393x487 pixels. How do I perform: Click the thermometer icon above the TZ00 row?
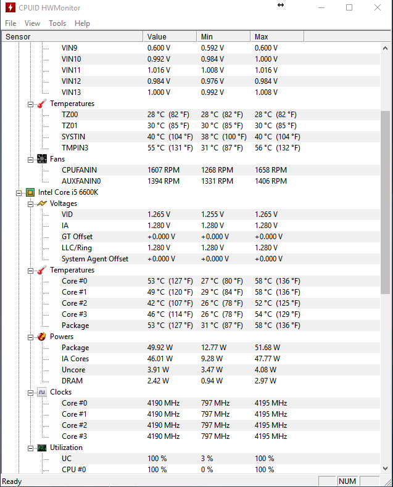[42, 104]
